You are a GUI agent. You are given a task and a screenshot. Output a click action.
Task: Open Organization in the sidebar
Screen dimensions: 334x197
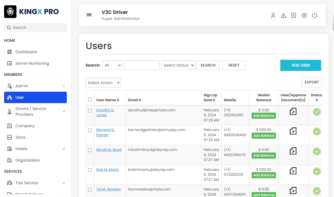pos(35,160)
